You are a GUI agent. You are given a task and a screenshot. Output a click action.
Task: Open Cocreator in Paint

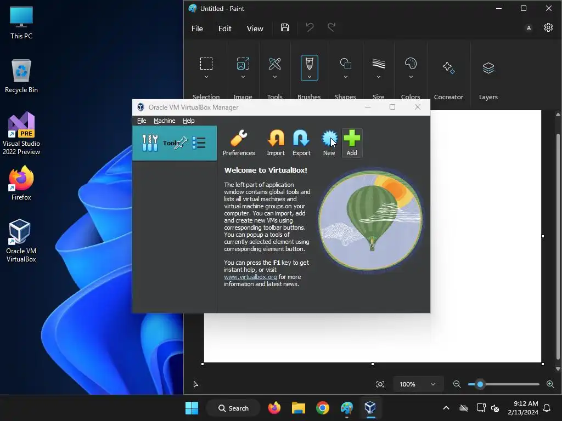[448, 67]
